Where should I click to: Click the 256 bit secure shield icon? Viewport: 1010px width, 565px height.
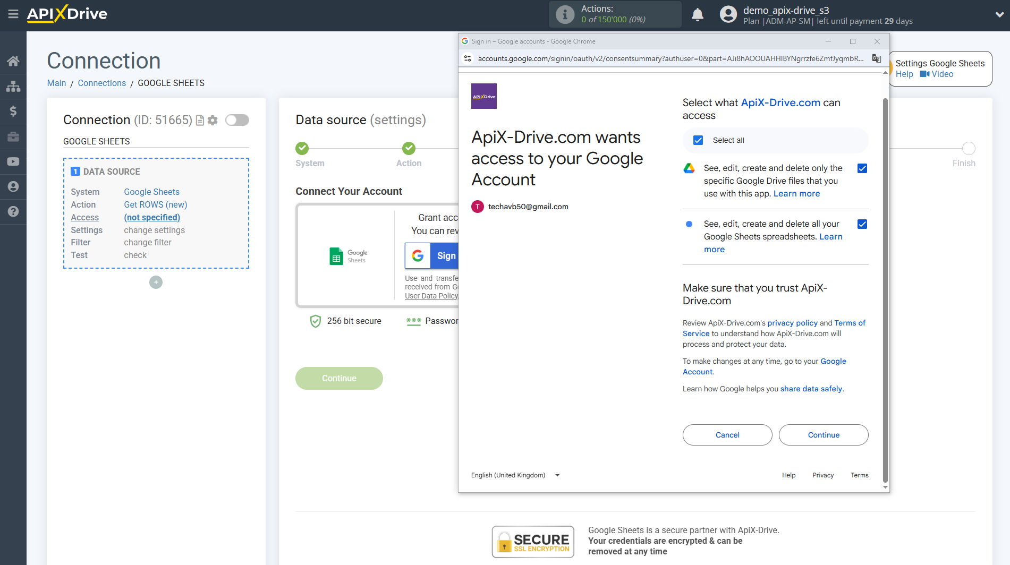pyautogui.click(x=316, y=321)
